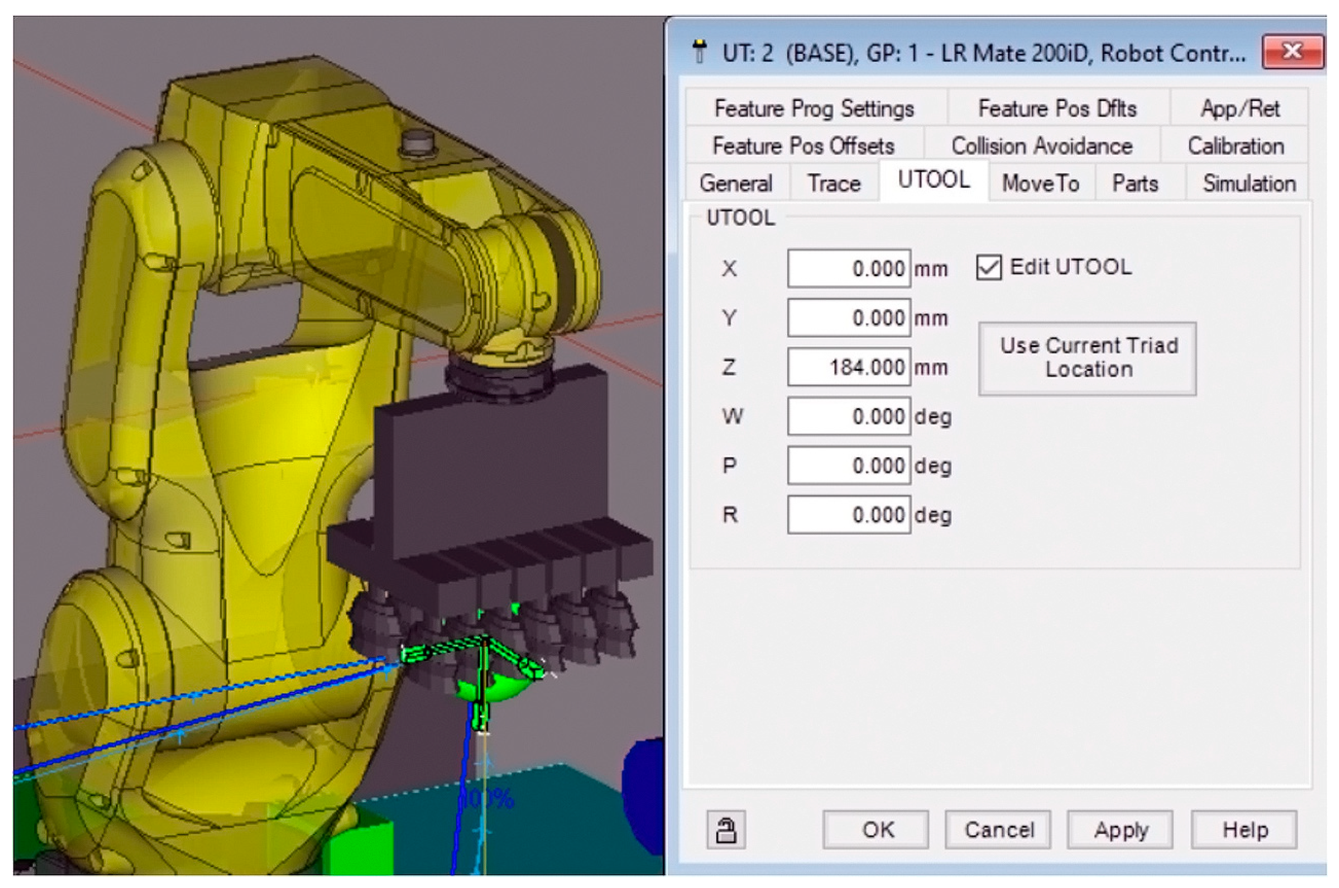Click the Apply button
Viewport: 1339px width, 888px height.
coord(1120,830)
